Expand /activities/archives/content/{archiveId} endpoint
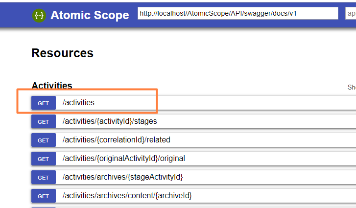 127,196
